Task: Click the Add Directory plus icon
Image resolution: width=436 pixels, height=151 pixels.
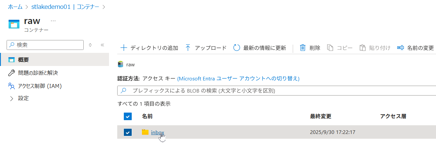Action: pos(124,48)
